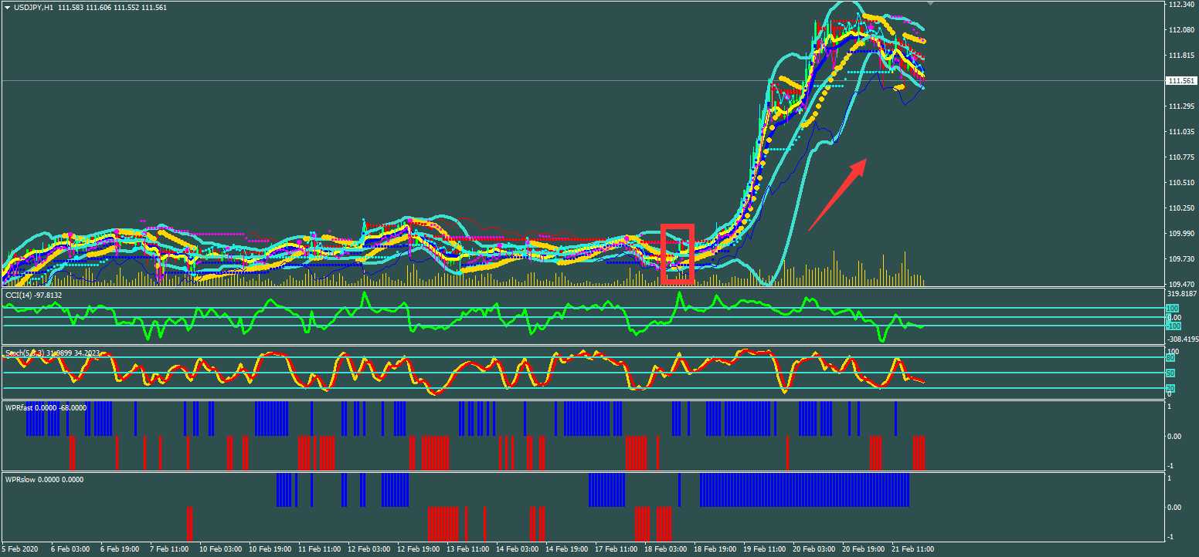Click the Stochastic 50 level marker
The width and height of the screenshot is (1199, 557).
pos(1170,373)
